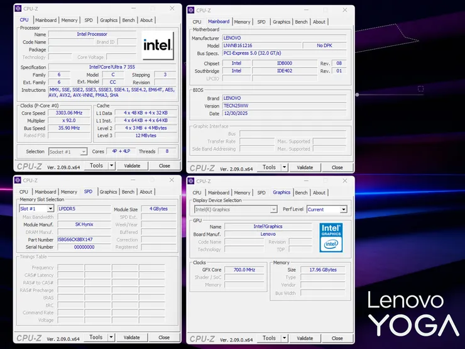Click the Close button in the SPD window
Viewport: 465px width, 349px height.
point(164,337)
